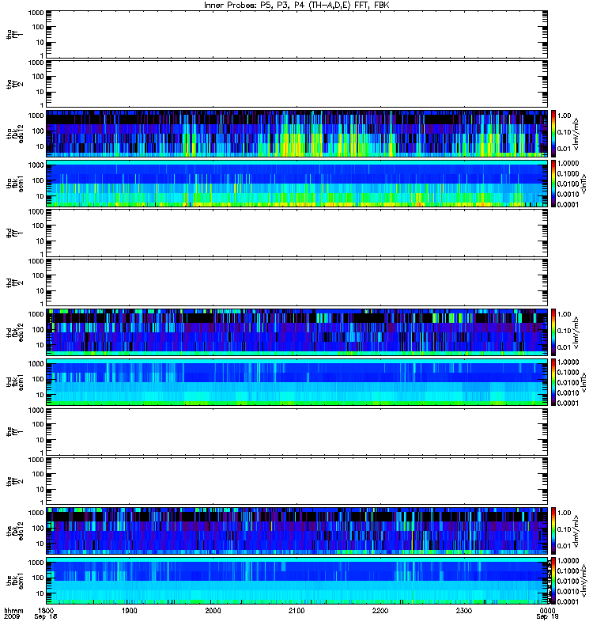Image resolution: width=593 pixels, height=633 pixels.
Task: Click the color bar beside tha fbk edc12
Action: [553, 133]
